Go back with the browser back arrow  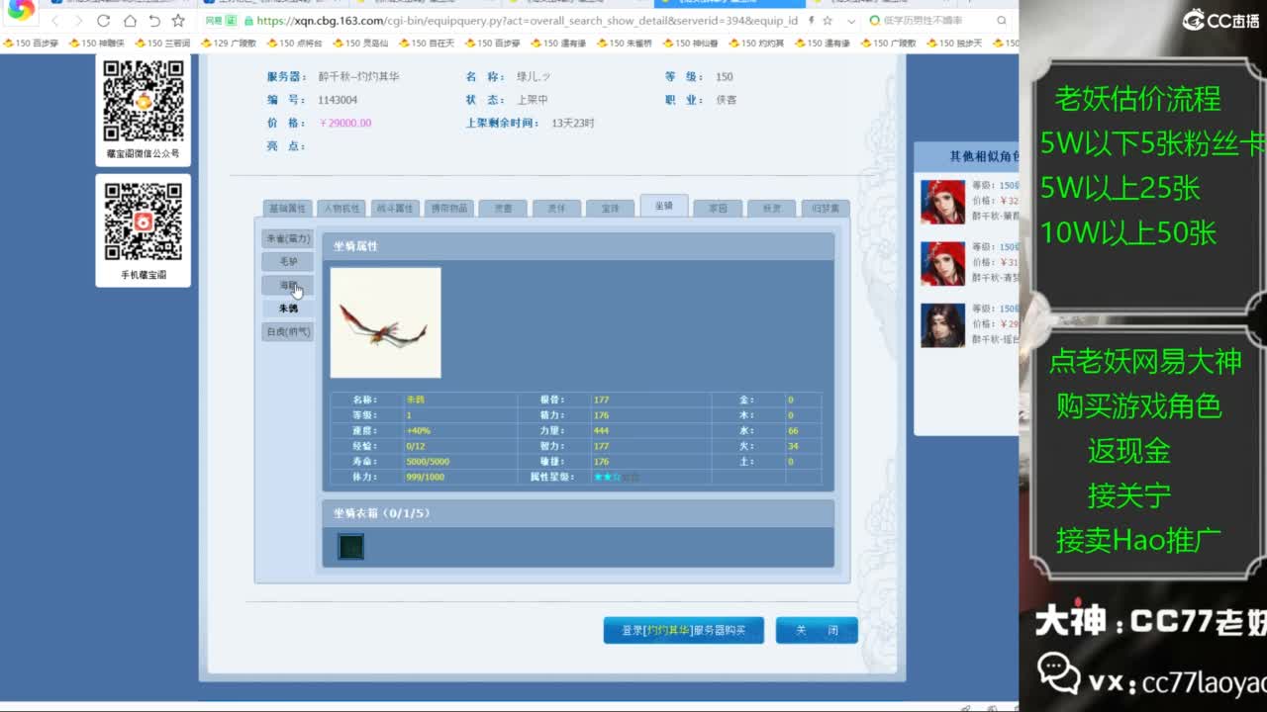click(x=55, y=21)
